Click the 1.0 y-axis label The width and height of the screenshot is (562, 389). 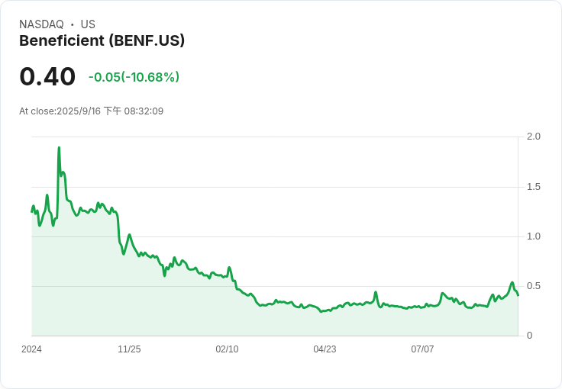[534, 236]
